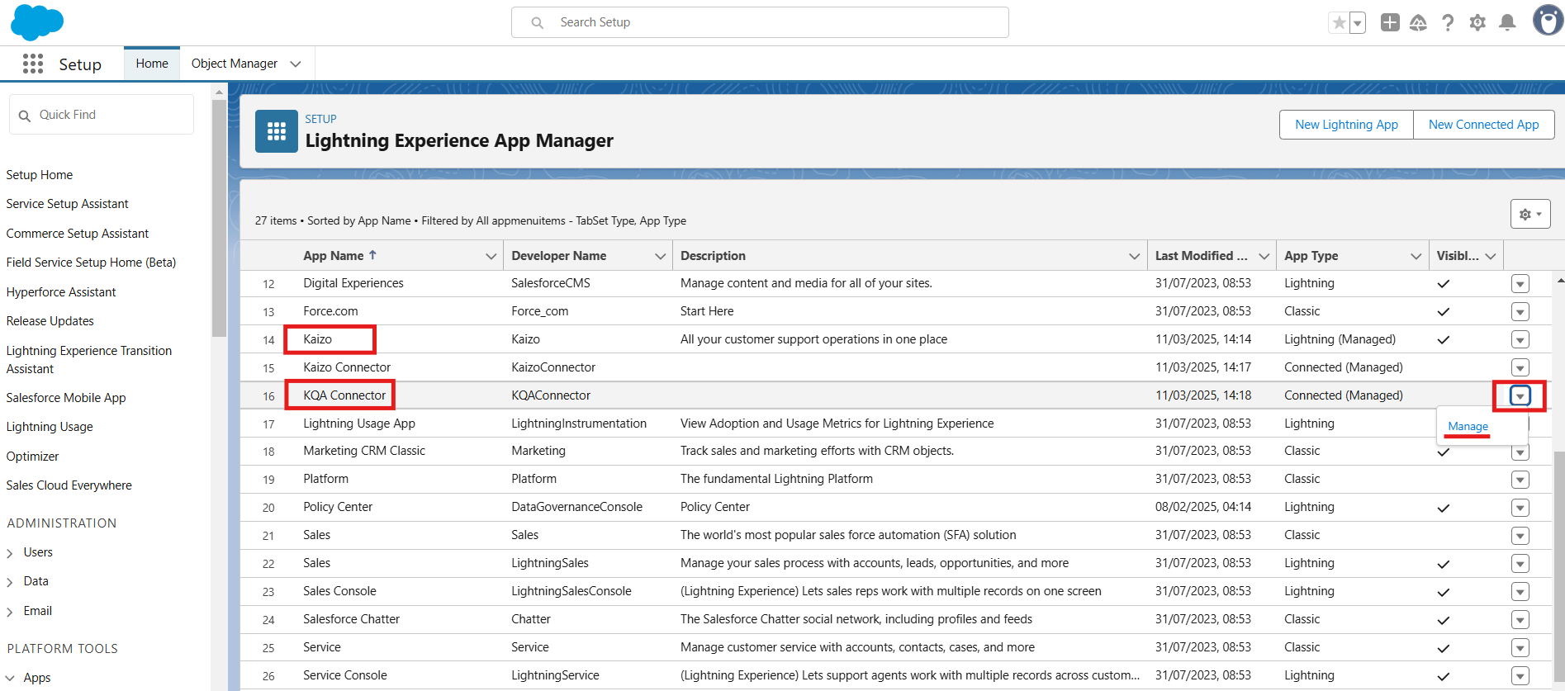1565x691 pixels.
Task: Click the New Connected App button
Action: (1484, 125)
